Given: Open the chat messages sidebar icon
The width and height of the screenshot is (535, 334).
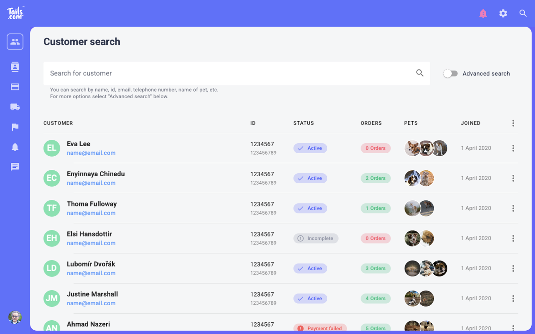Looking at the screenshot, I should [x=15, y=167].
